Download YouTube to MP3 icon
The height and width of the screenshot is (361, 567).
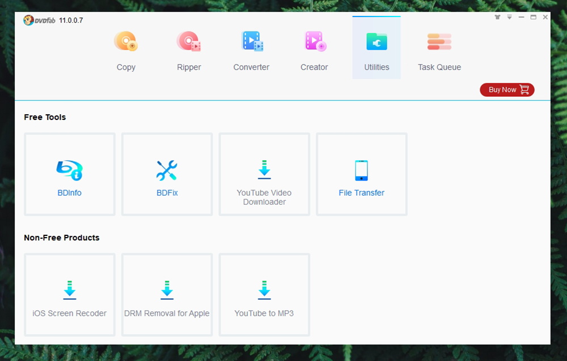(264, 290)
